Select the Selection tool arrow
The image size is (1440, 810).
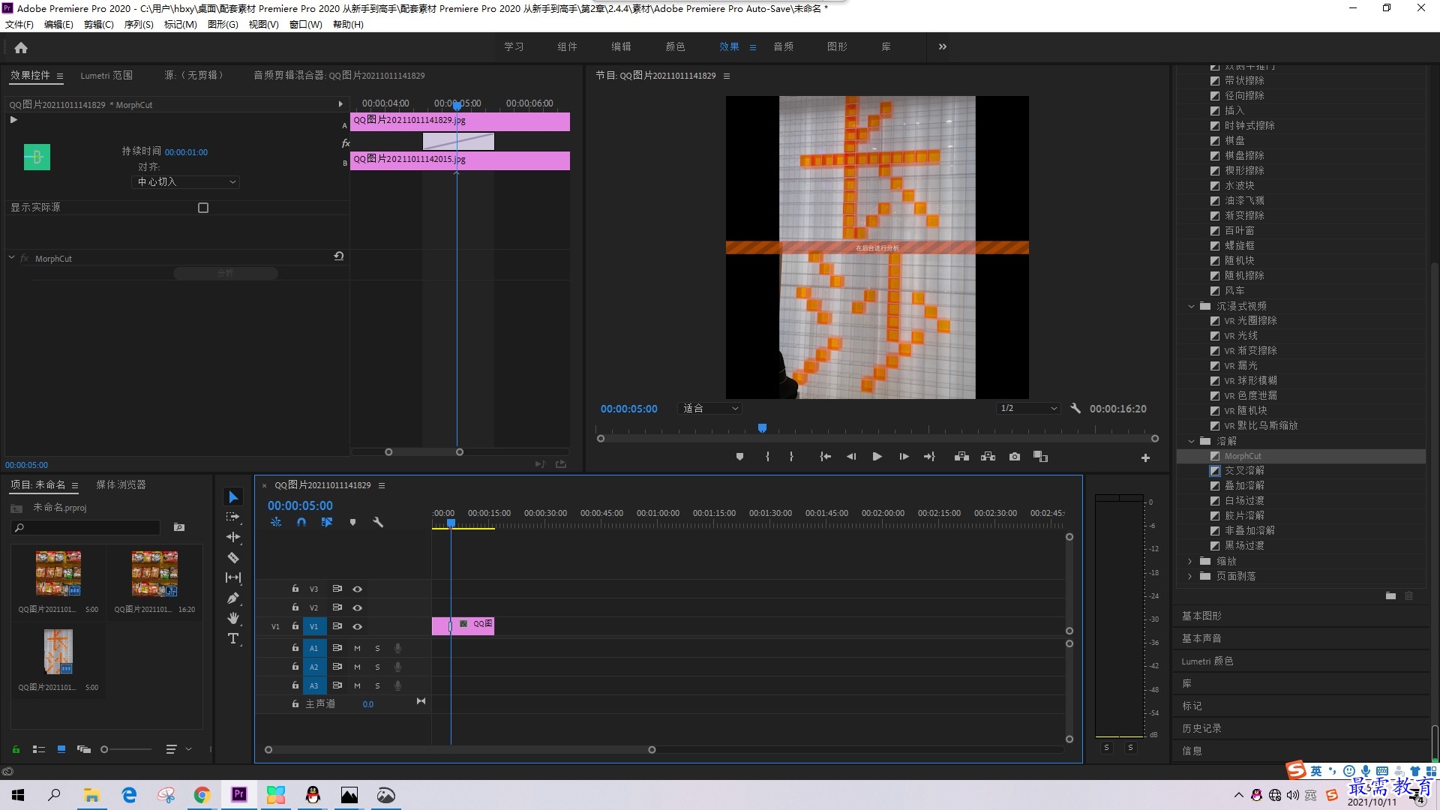pyautogui.click(x=233, y=497)
